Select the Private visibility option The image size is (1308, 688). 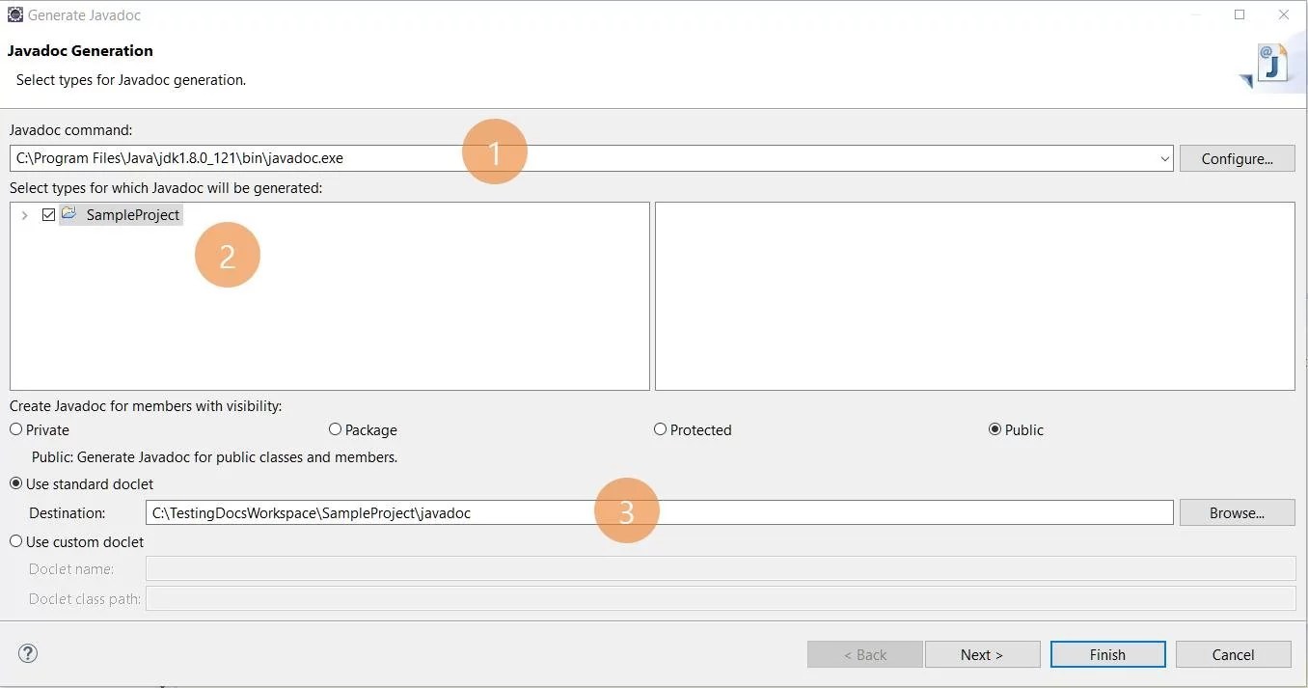coord(14,429)
